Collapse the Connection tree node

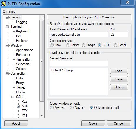[7, 73]
